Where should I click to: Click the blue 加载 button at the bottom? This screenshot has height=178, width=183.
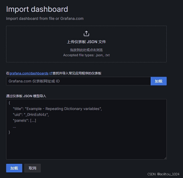coord(14,168)
